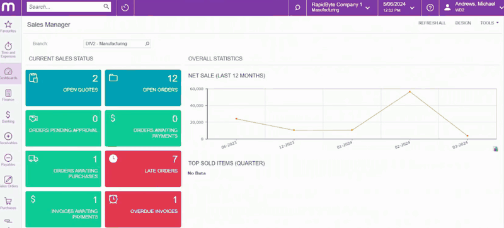
Task: Click the MYOB logo in the top left
Action: [8, 8]
